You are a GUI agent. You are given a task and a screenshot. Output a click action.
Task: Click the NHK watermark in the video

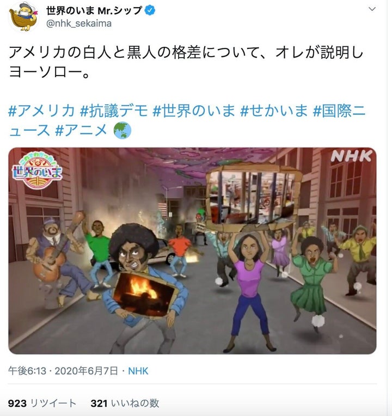[351, 156]
